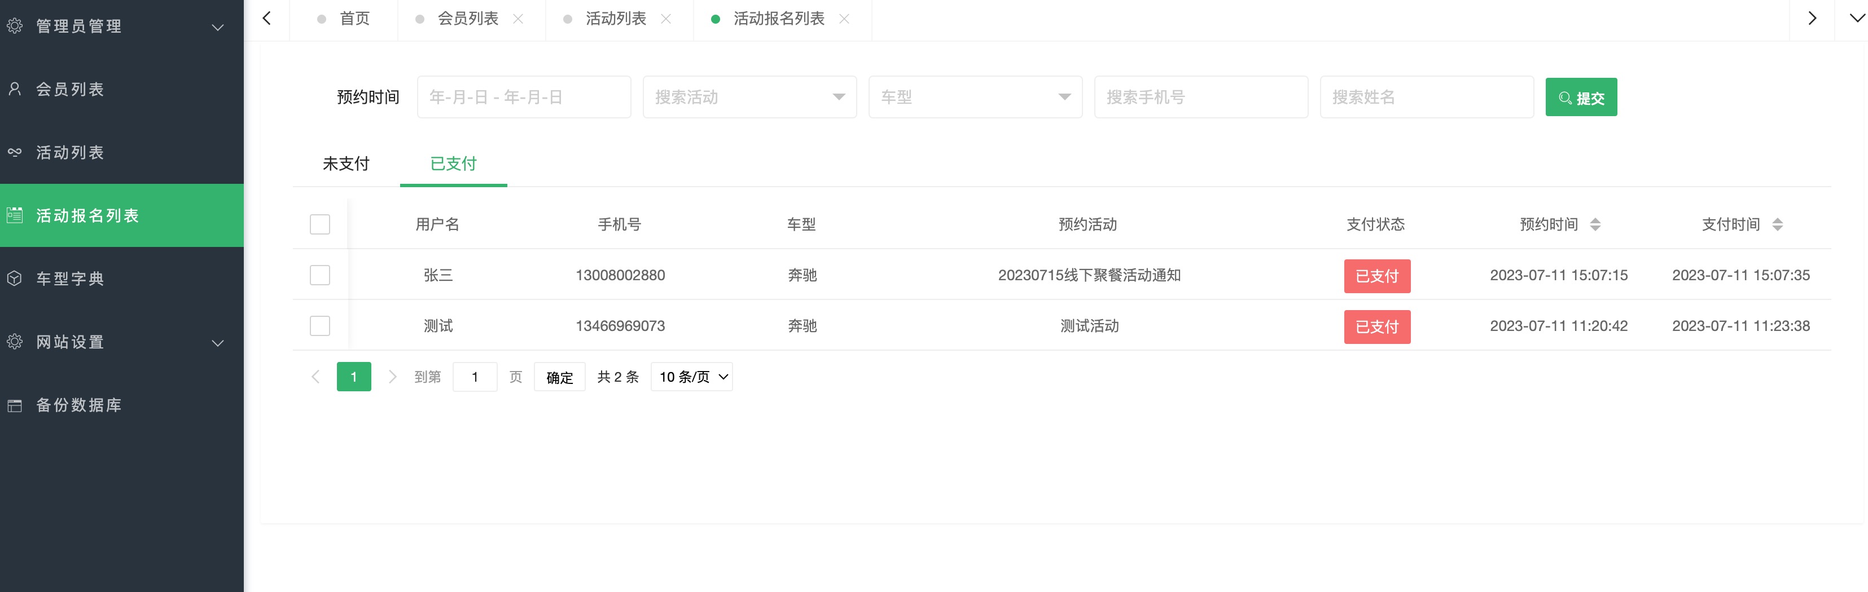Click the 预约活动 column header
The image size is (1868, 592).
click(x=1088, y=224)
